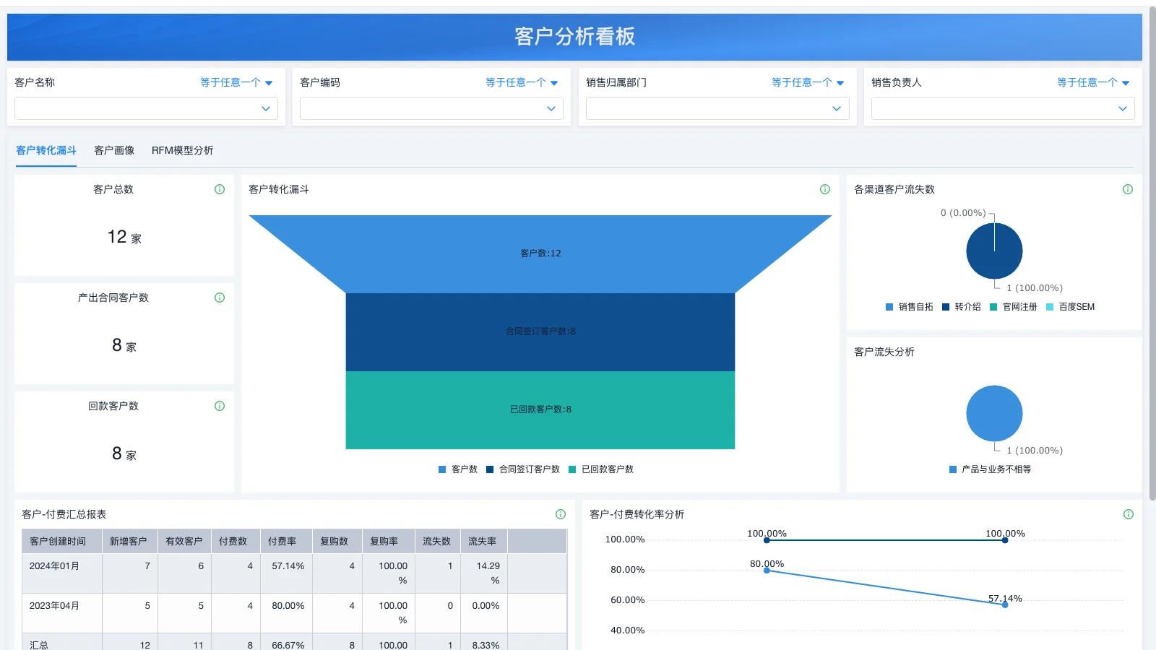Toggle the 销售自拓 legend in pie chart
The image size is (1156, 650).
coord(910,306)
